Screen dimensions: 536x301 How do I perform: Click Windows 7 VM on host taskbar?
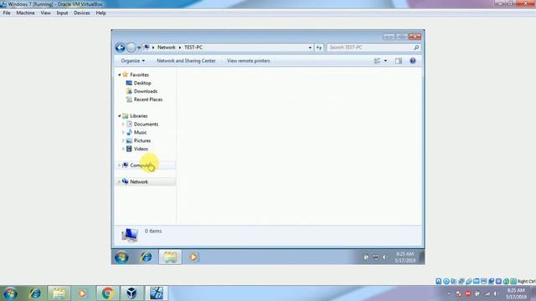point(157,293)
